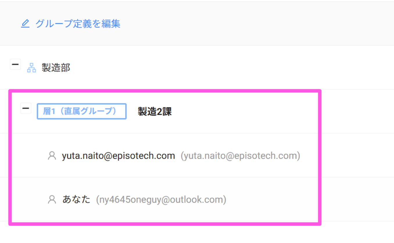Select the 製造部 department label
394x243 pixels.
point(56,68)
